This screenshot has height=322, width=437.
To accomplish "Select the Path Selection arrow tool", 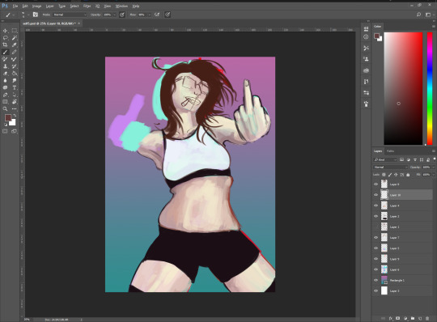I will [x=15, y=95].
